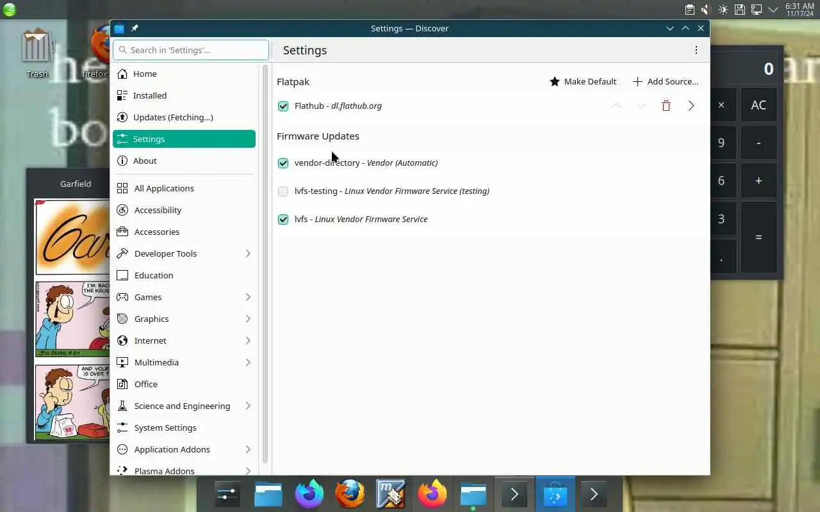Viewport: 820px width, 512px height.
Task: Expand the Science and Engineering arrow
Action: [x=248, y=406]
